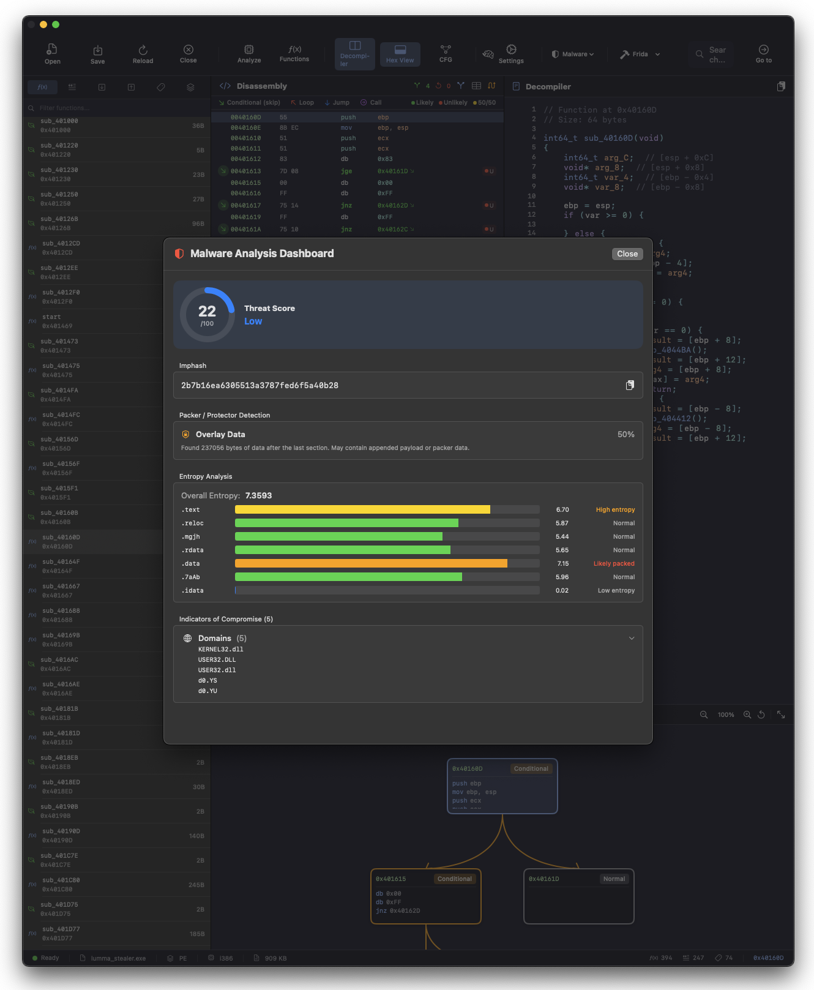Close the Malware Analysis Dashboard

627,253
